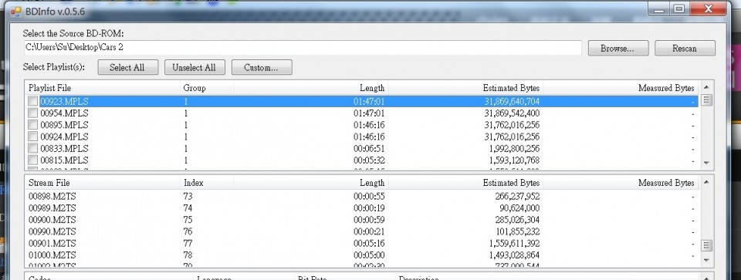Screen dimensions: 741x280
Task: Click stream size value 266,237,952
Action: pyautogui.click(x=517, y=197)
